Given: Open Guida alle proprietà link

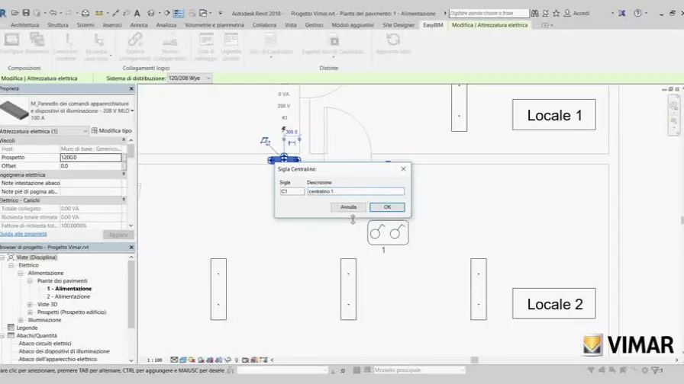Looking at the screenshot, I should (x=23, y=234).
